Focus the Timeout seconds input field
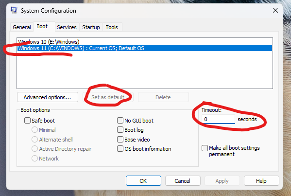Screen dimensions: 291x196 click(x=218, y=119)
